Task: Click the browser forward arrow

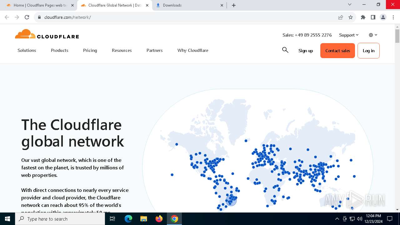Action: (x=17, y=17)
